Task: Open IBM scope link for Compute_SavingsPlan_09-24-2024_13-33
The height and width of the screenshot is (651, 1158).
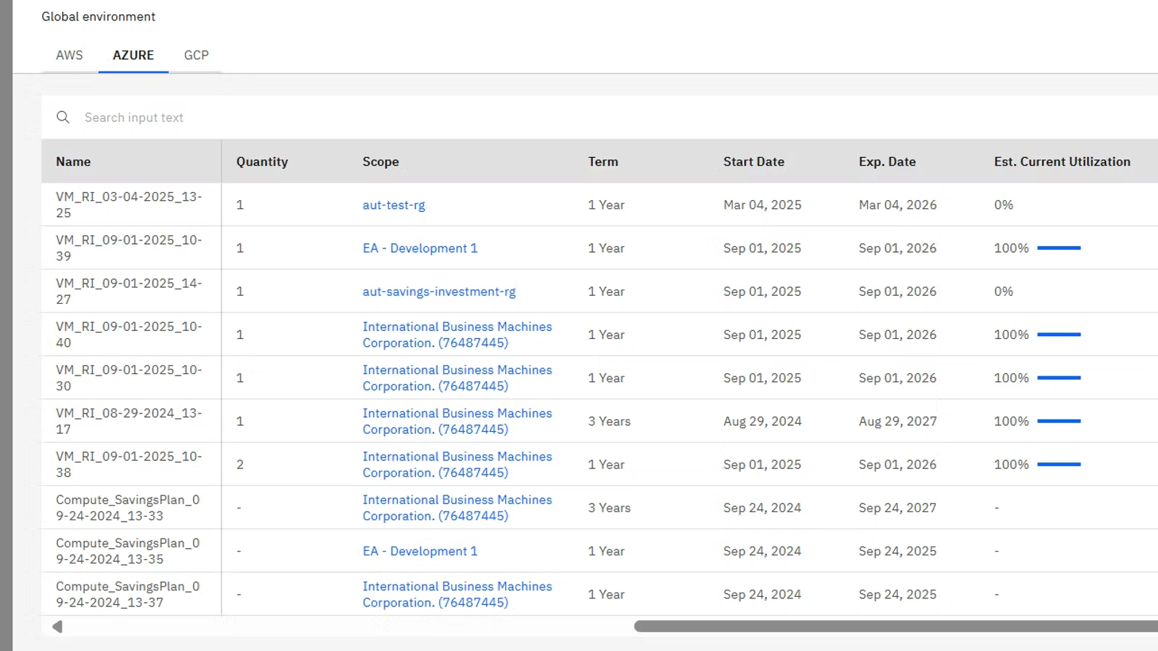Action: coord(457,508)
